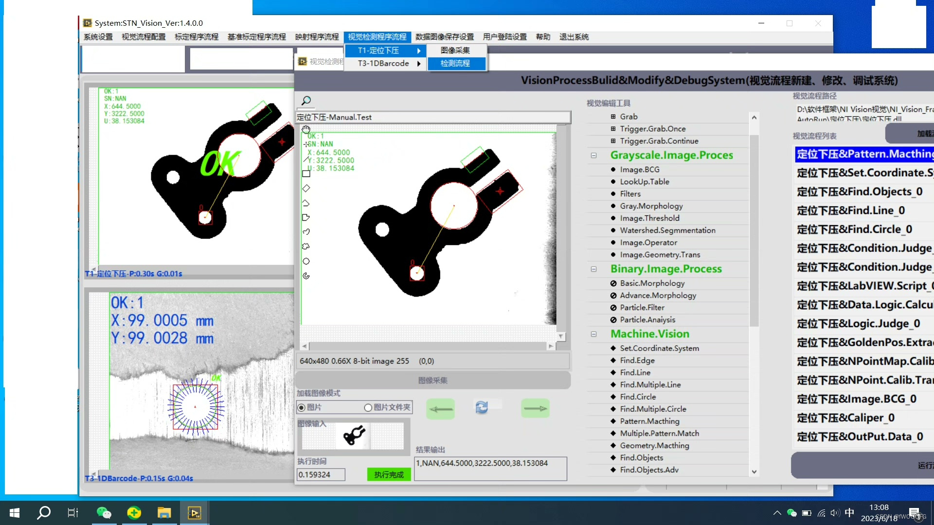The height and width of the screenshot is (525, 934).
Task: Open the 退出系统 menu
Action: (x=574, y=37)
